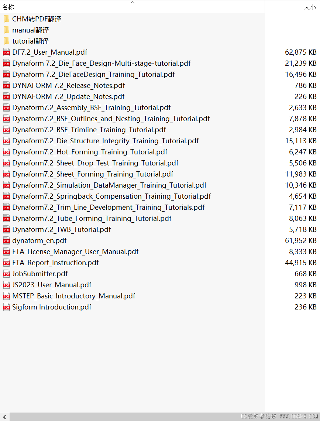Image resolution: width=320 pixels, height=421 pixels.
Task: Click the 44,915 KB size value
Action: [301, 263]
